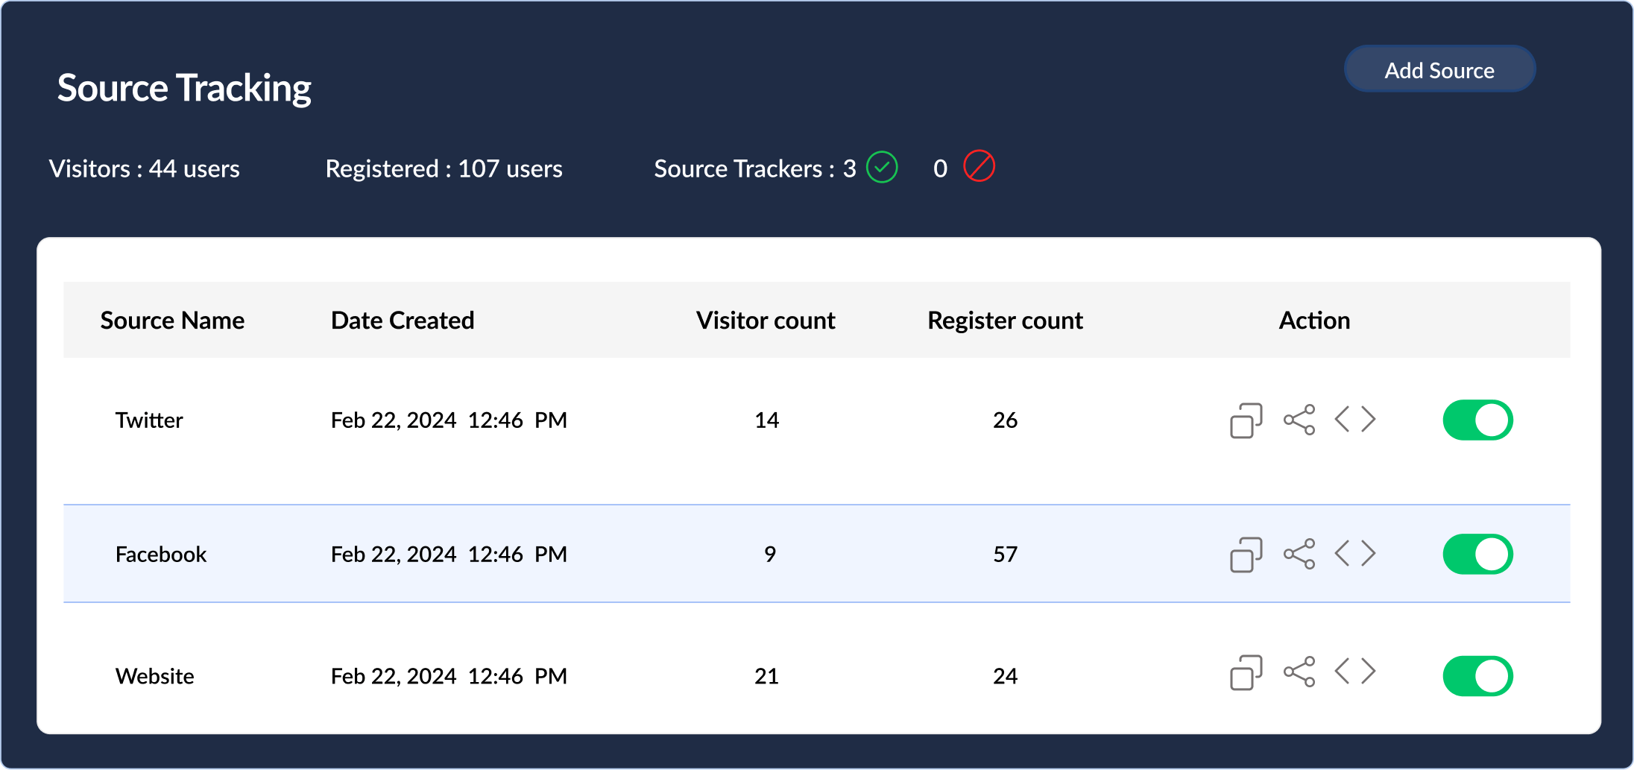The image size is (1634, 770).
Task: Copy the Facebook tracking link
Action: (1245, 554)
